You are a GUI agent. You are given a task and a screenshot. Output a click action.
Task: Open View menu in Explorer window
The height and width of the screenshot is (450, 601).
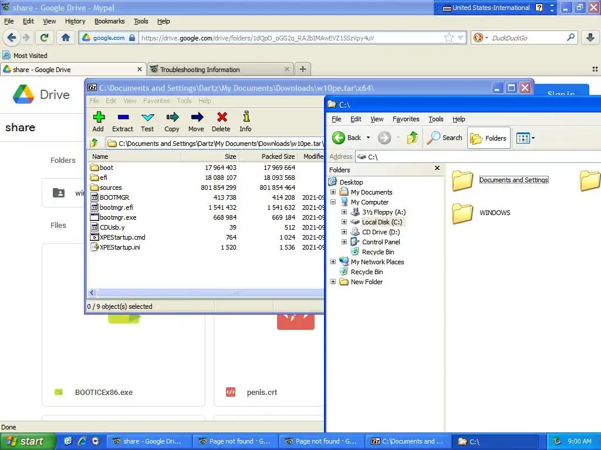pyautogui.click(x=377, y=119)
